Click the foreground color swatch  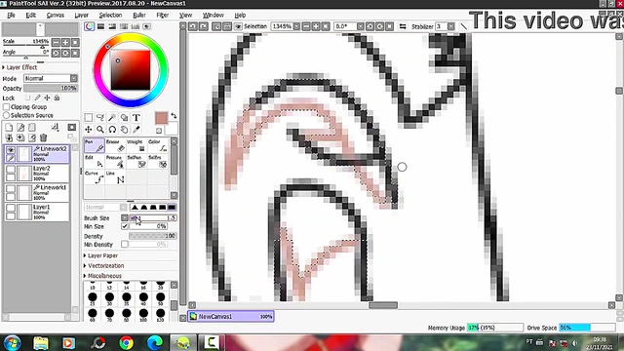[x=161, y=118]
